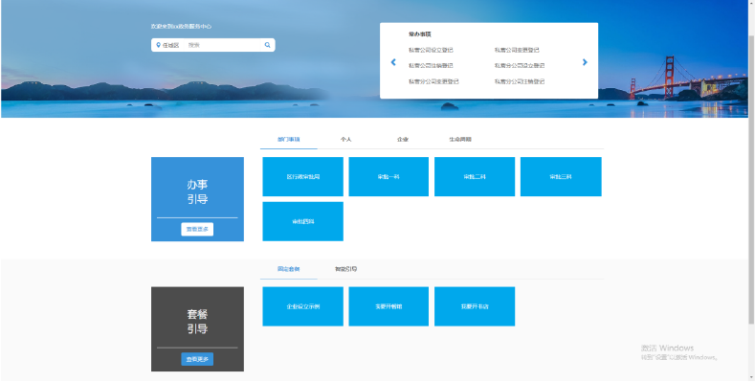Open 私营公司注销登记 link
755x382 pixels.
[431, 65]
